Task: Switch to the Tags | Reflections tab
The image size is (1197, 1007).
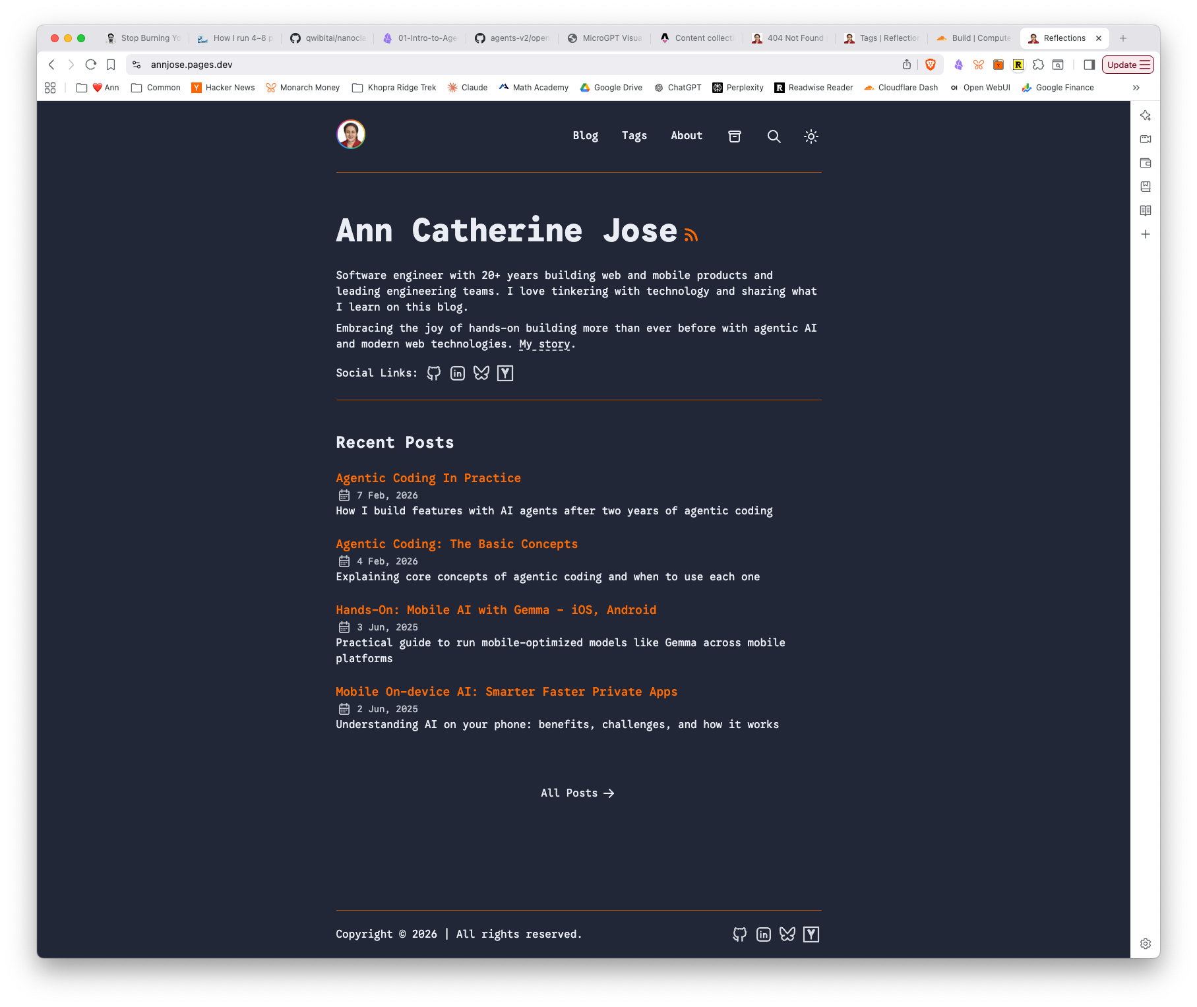Action: pyautogui.click(x=884, y=38)
